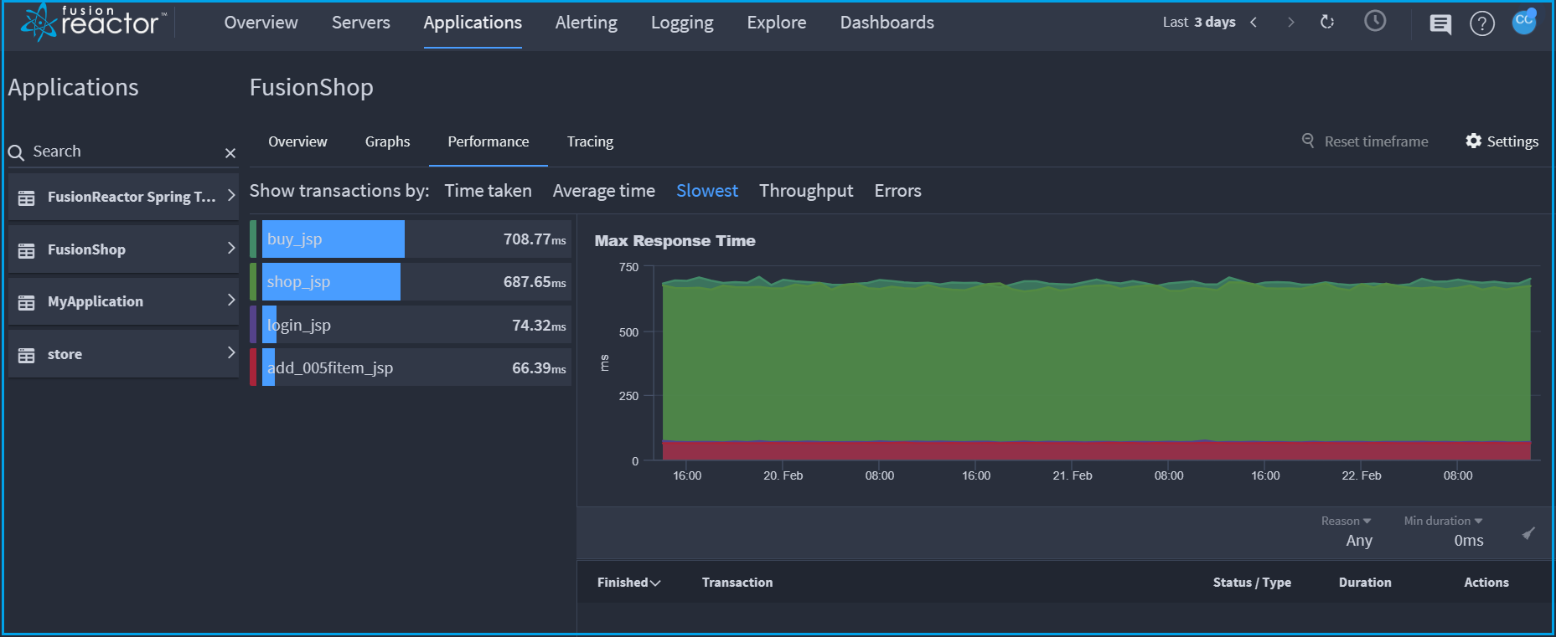Open the help question mark icon

[x=1482, y=23]
